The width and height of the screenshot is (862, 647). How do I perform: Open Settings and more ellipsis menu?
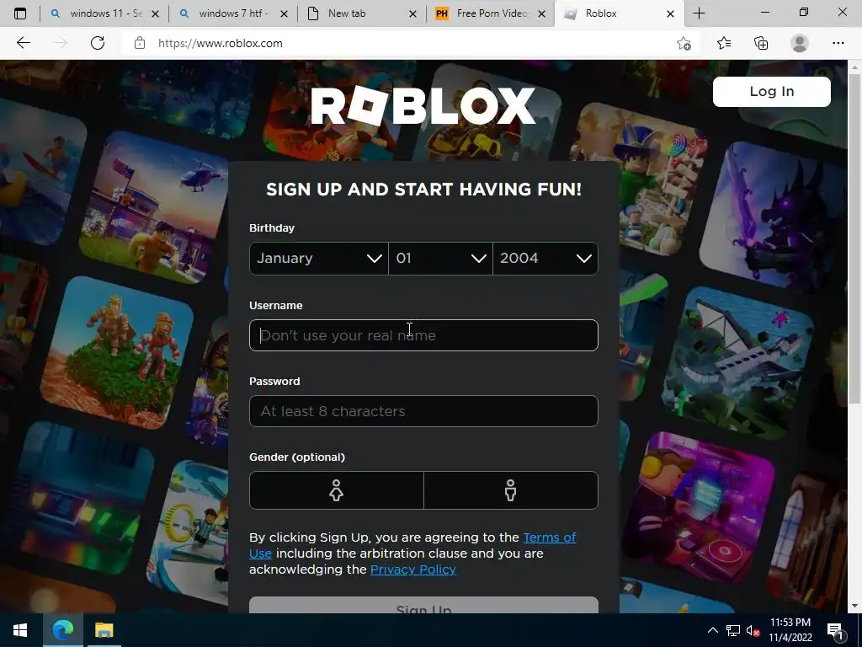[838, 43]
